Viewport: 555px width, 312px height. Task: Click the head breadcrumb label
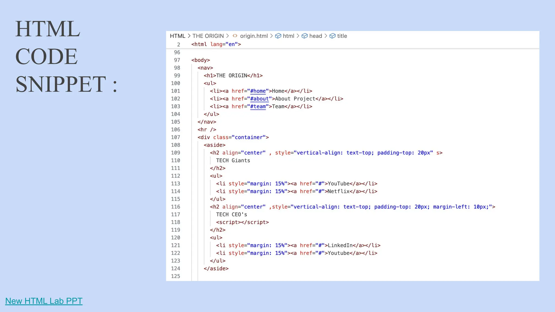(315, 36)
